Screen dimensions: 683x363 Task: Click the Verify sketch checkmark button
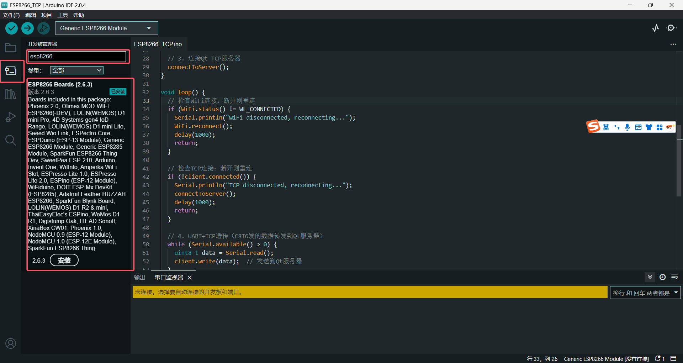click(x=12, y=28)
